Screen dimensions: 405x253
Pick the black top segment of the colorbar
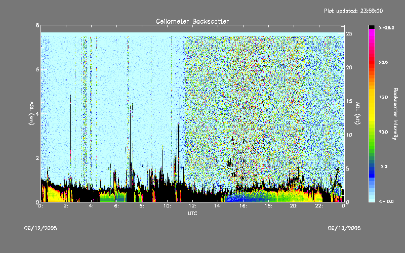coord(372,27)
